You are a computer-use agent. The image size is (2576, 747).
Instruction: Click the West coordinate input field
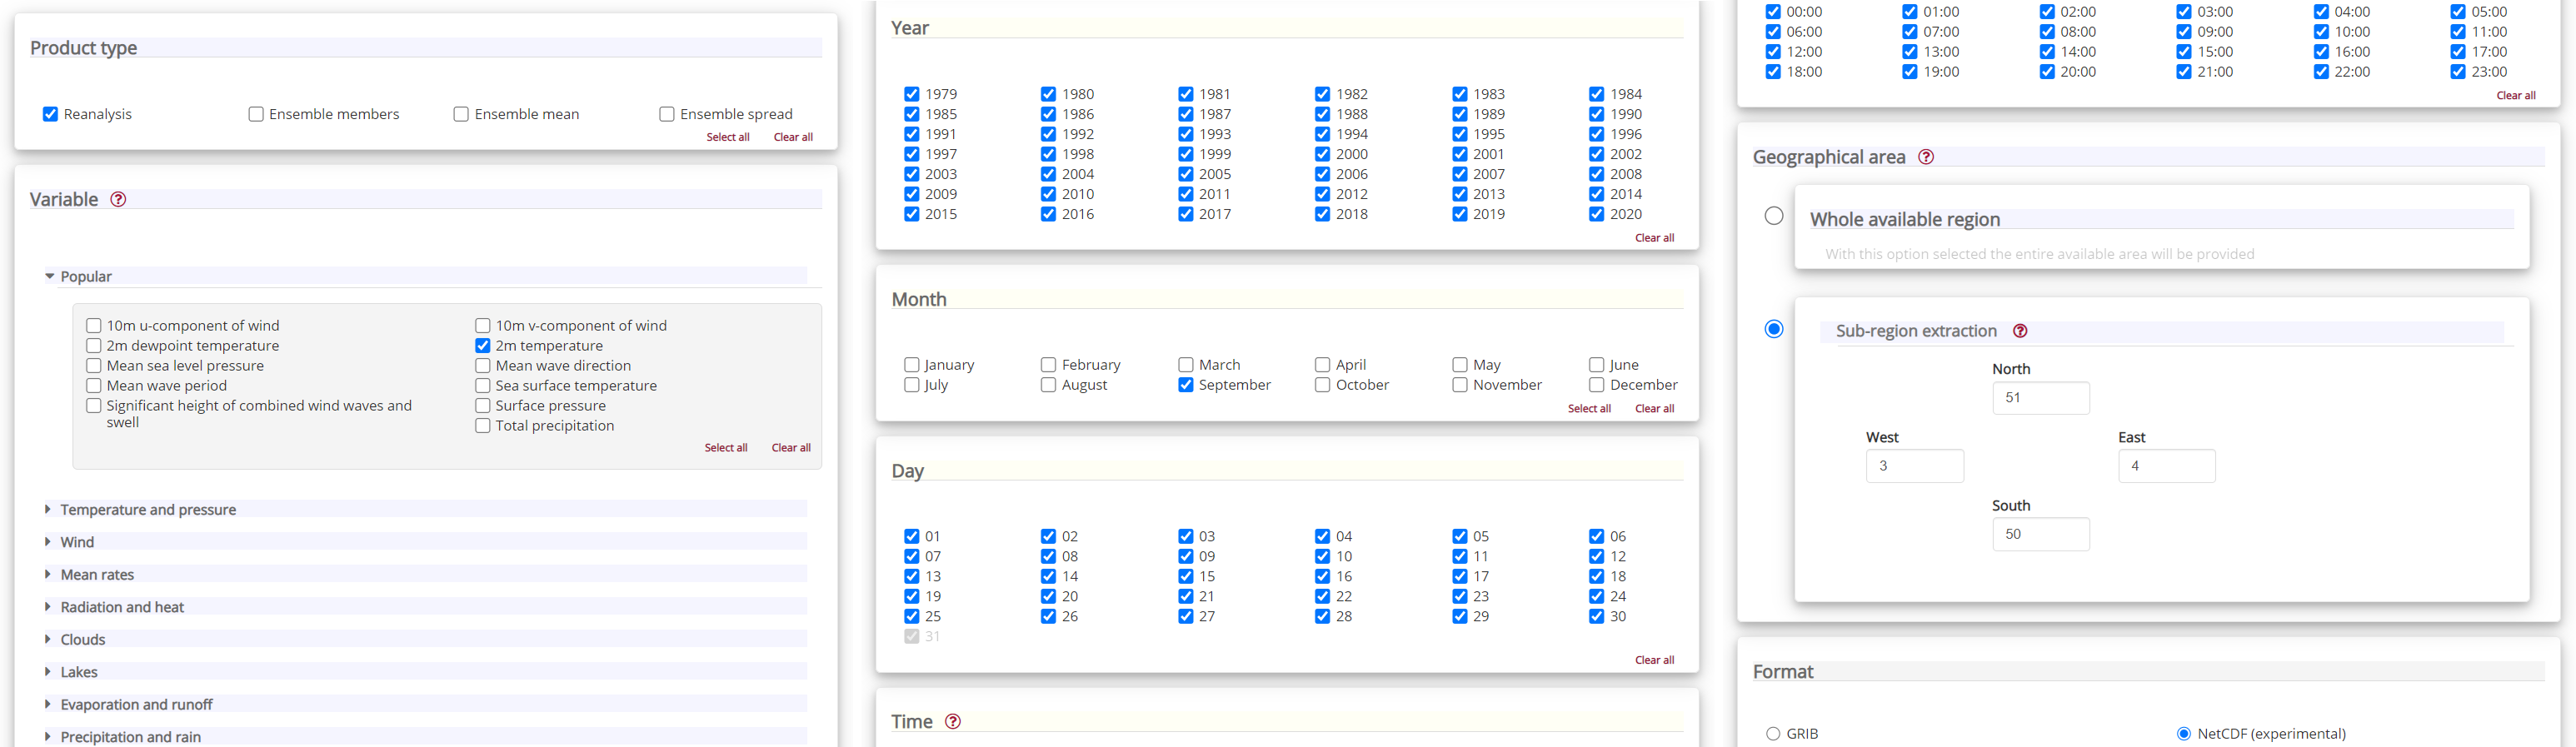1914,466
